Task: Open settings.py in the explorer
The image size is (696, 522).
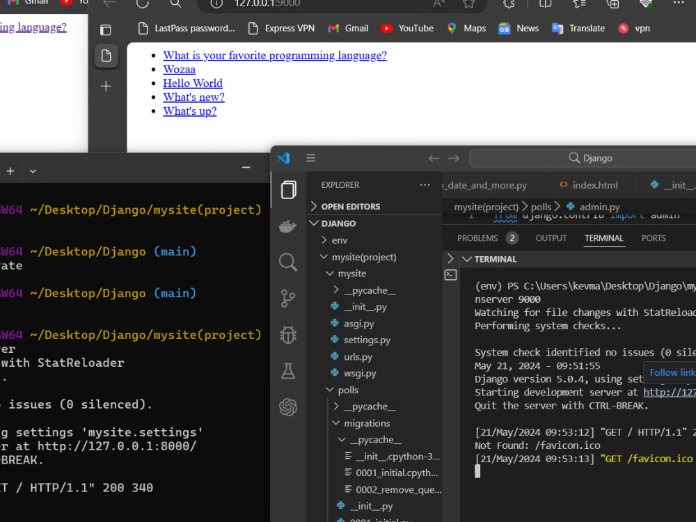Action: tap(367, 340)
